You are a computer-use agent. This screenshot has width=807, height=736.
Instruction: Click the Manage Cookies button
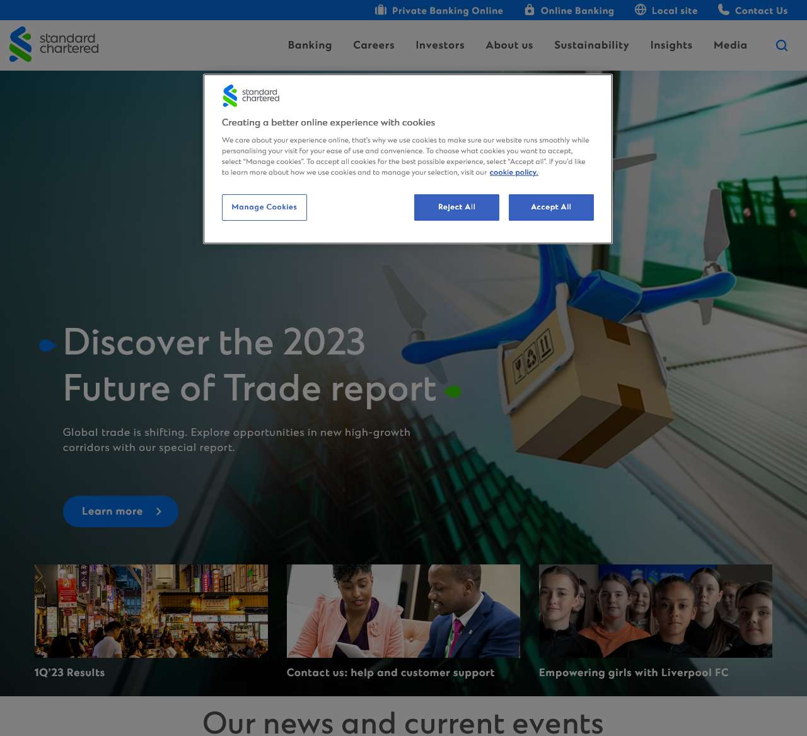point(264,207)
